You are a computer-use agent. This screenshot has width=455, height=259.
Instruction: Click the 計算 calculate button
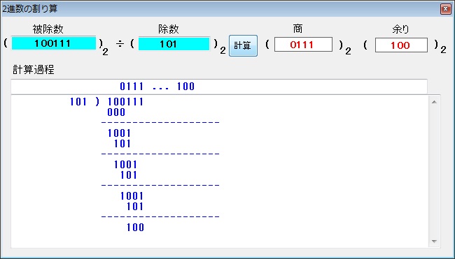243,45
